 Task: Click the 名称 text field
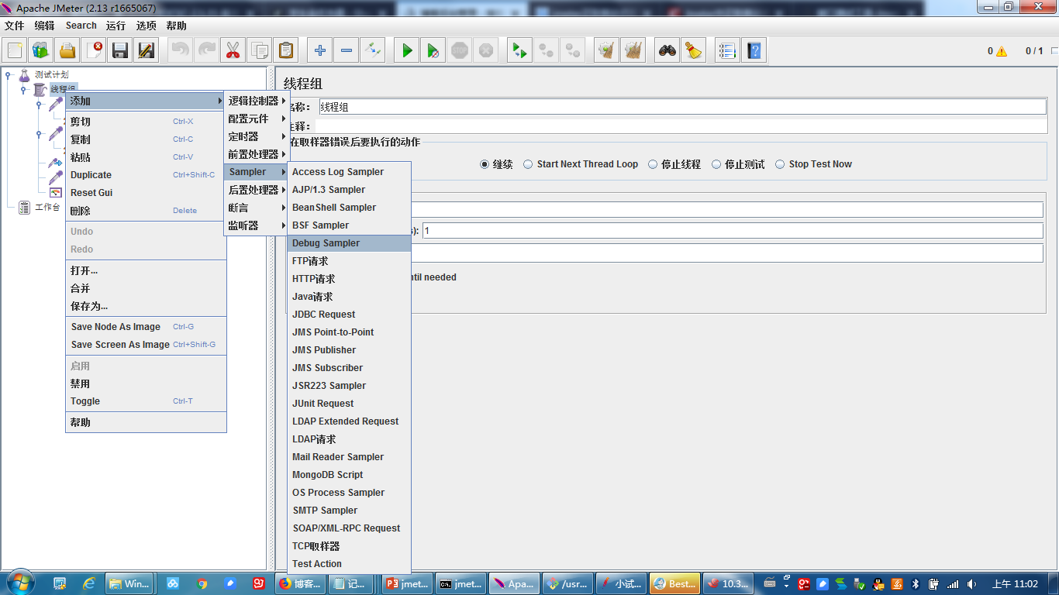tap(682, 107)
